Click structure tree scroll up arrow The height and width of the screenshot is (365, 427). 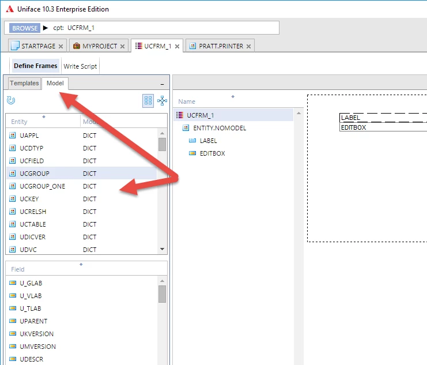[x=298, y=113]
